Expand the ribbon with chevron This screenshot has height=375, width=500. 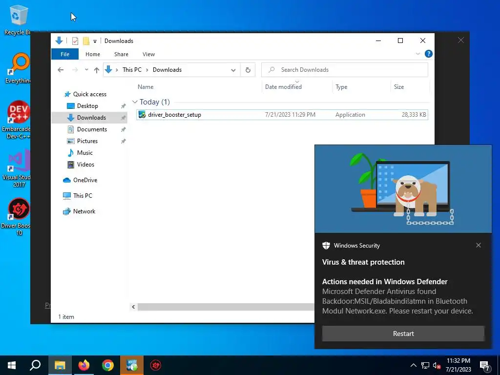(x=418, y=54)
